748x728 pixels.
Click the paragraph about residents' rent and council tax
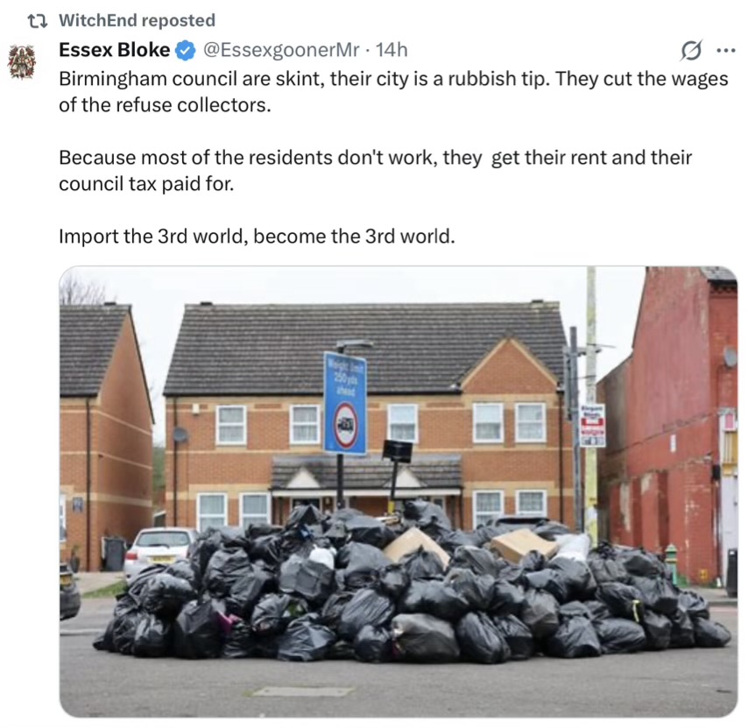376,170
